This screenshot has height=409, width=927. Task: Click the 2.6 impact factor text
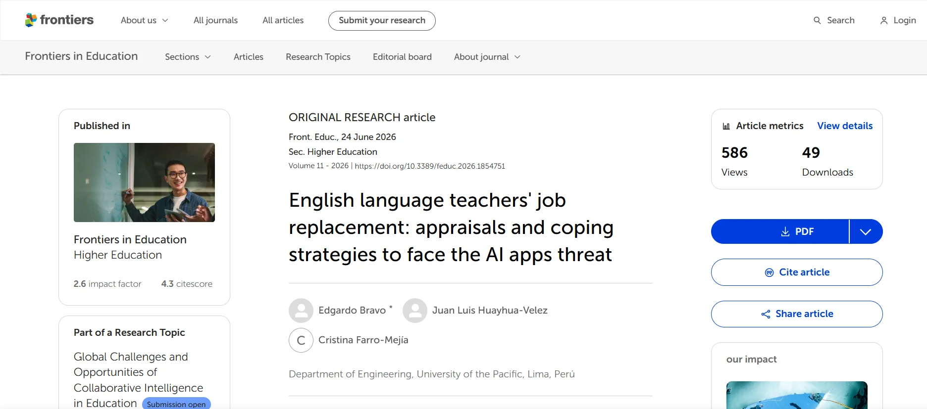click(x=107, y=284)
